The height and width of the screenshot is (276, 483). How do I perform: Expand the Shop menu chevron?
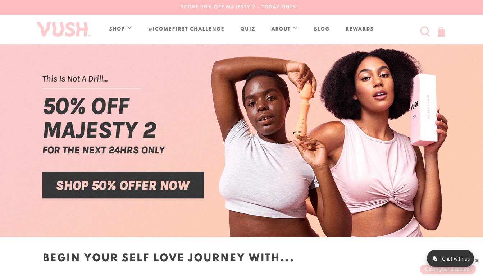[130, 28]
